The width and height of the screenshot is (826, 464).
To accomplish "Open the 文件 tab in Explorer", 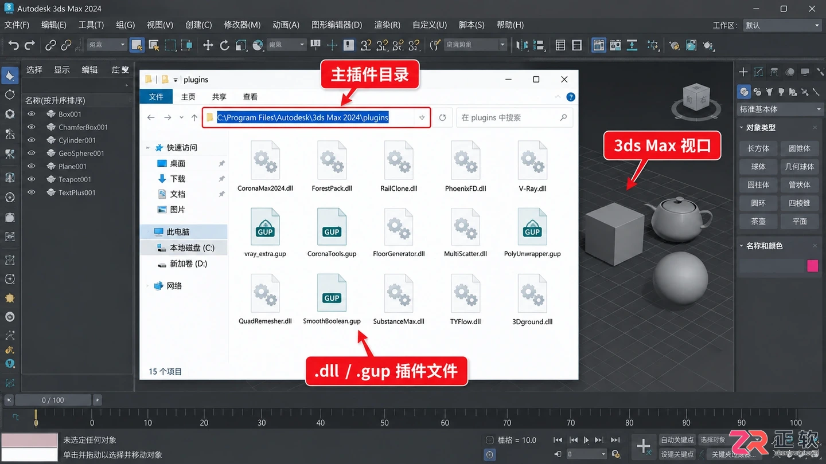I will coord(156,97).
